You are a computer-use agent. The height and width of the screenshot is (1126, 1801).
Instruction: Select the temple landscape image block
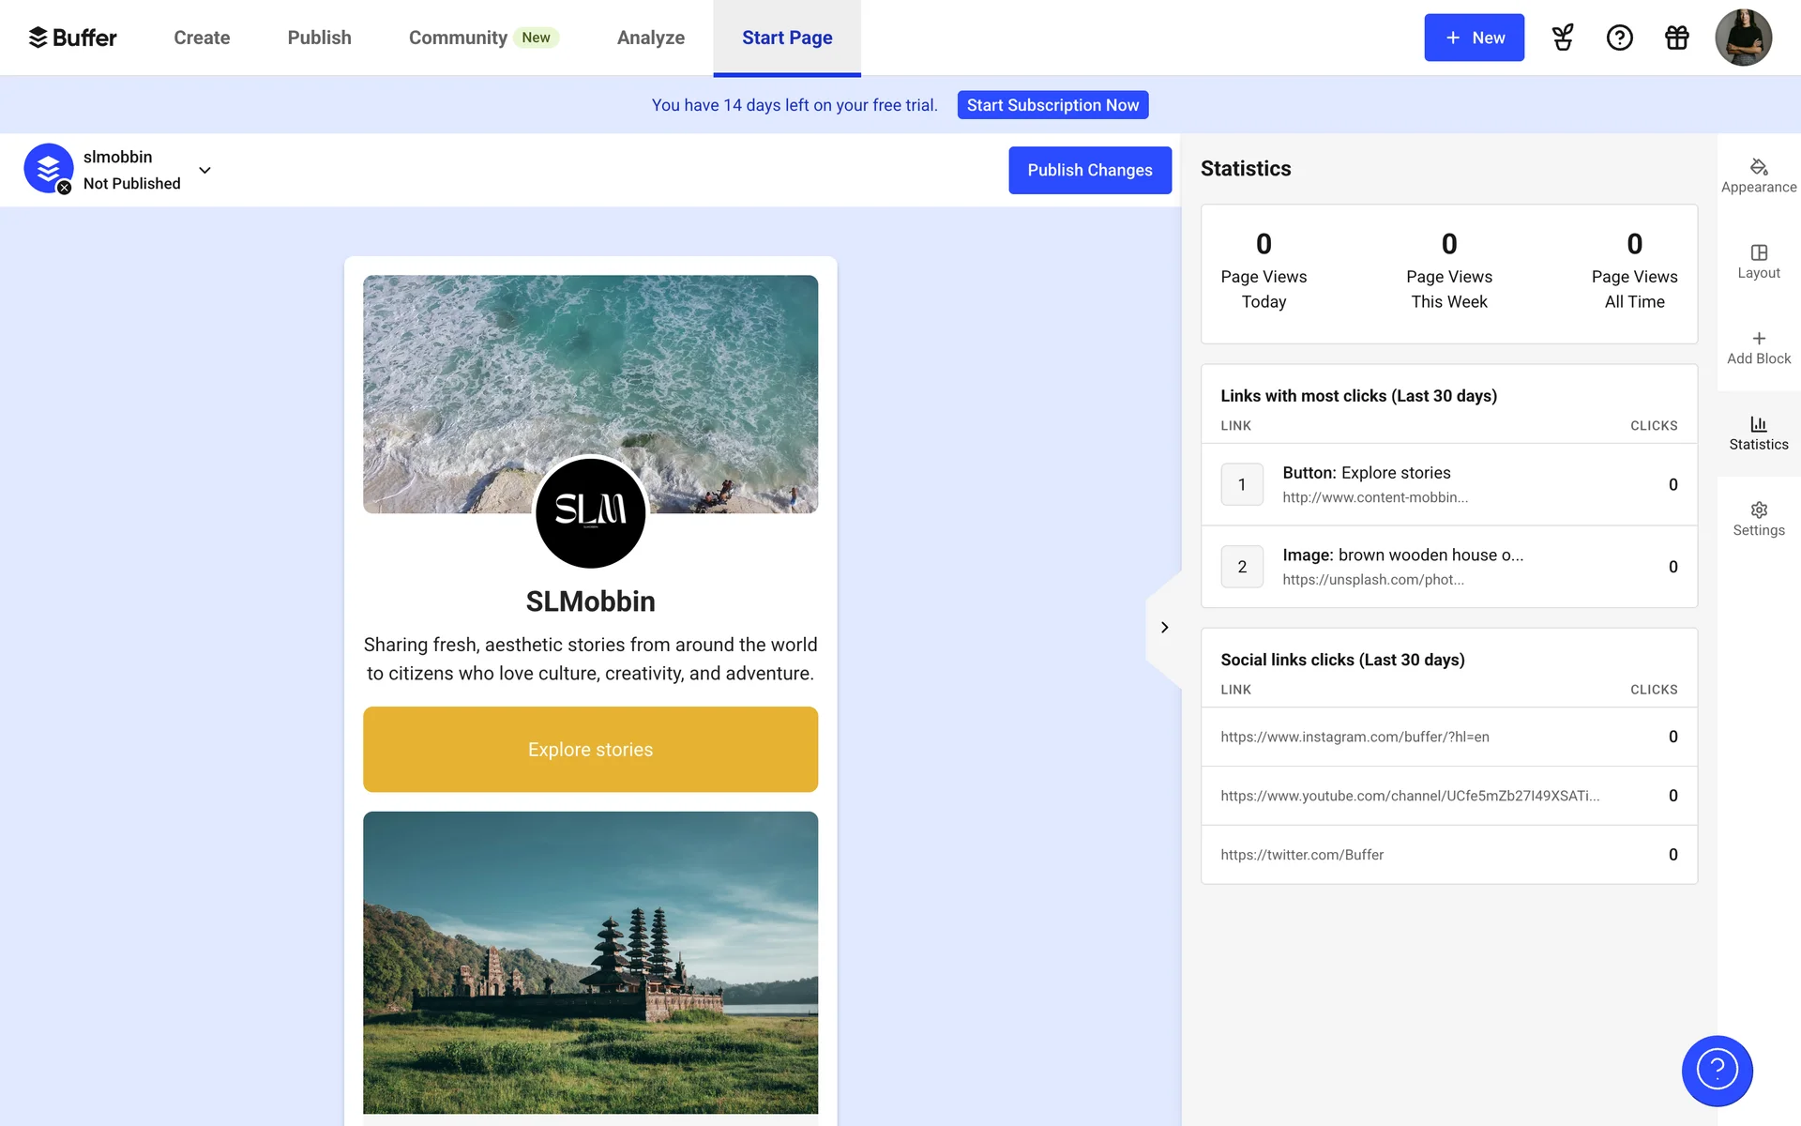point(590,962)
